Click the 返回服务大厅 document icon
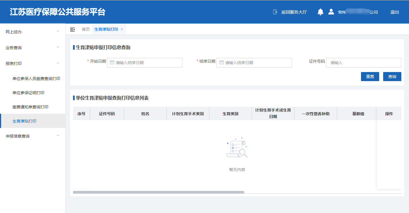This screenshot has width=409, height=213. pos(275,12)
